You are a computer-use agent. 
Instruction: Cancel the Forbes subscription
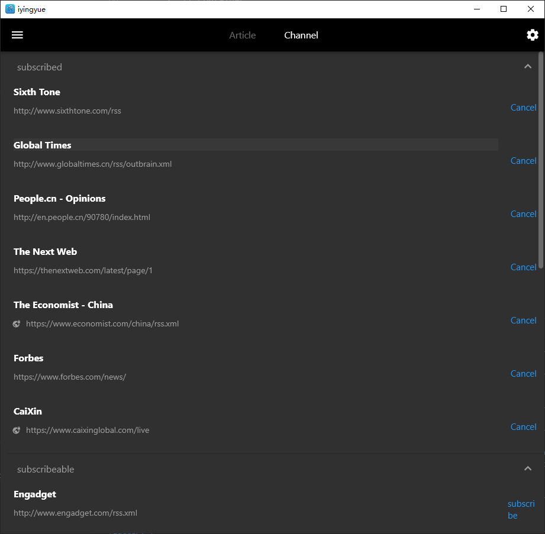click(x=523, y=373)
